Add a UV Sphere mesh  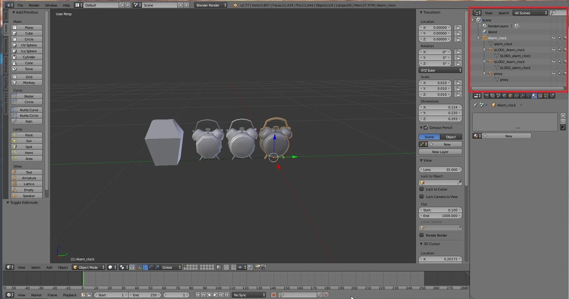coord(27,45)
